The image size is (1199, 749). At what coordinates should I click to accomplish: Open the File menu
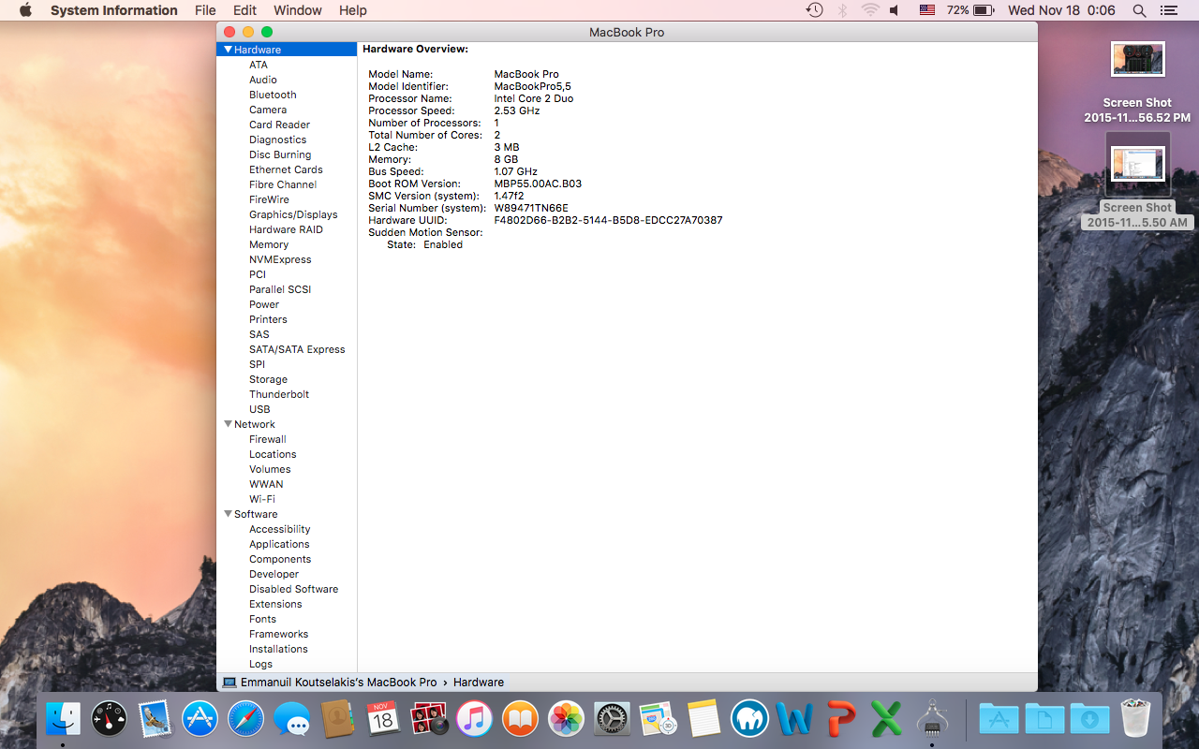click(x=205, y=10)
